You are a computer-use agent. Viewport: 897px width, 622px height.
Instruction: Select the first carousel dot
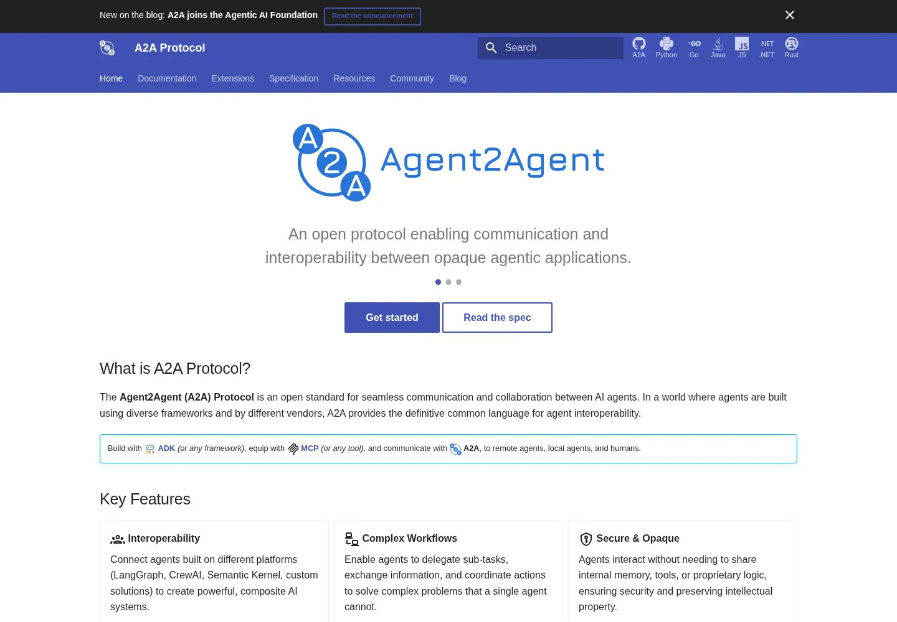(x=438, y=282)
